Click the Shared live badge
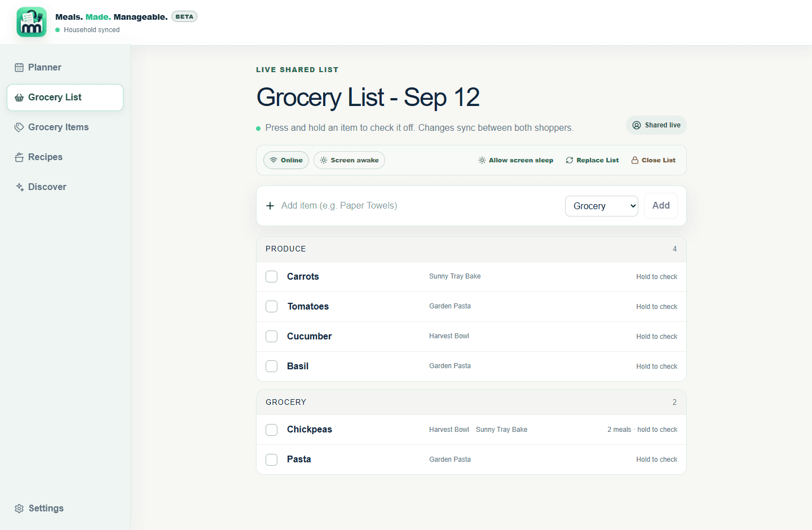812x530 pixels. 656,125
